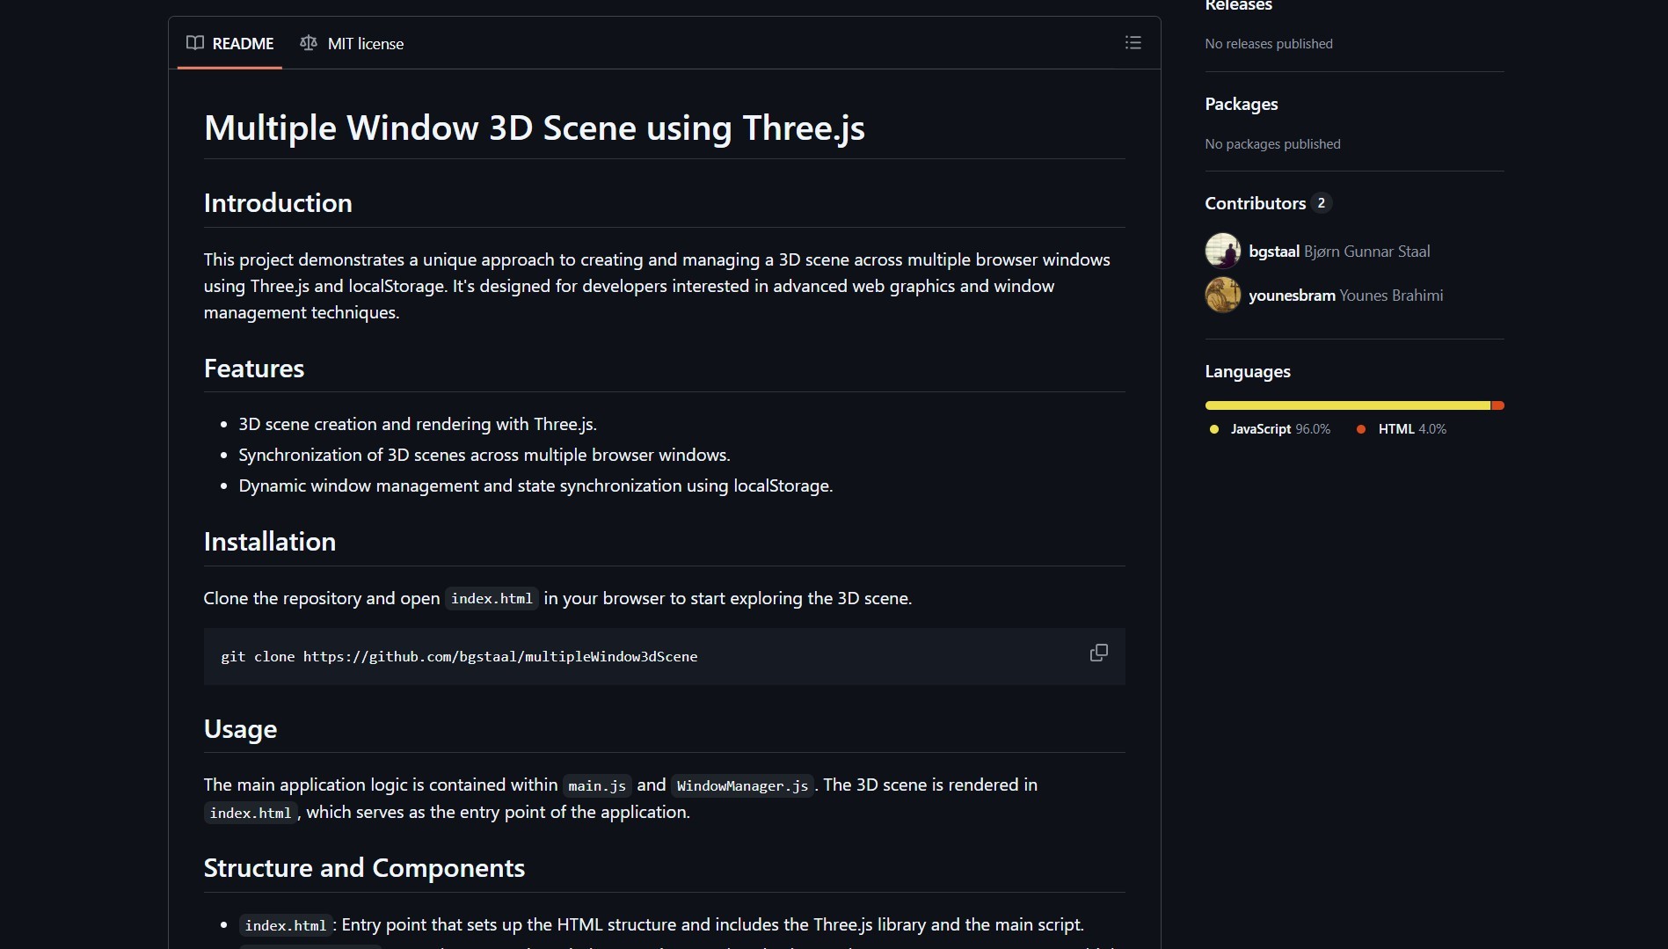Visit younesbram's profile username link

tap(1292, 296)
